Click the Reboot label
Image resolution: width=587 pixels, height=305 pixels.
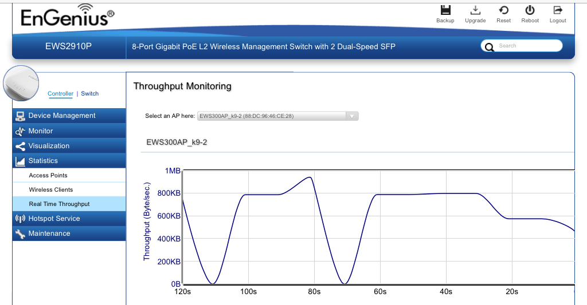pyautogui.click(x=530, y=21)
